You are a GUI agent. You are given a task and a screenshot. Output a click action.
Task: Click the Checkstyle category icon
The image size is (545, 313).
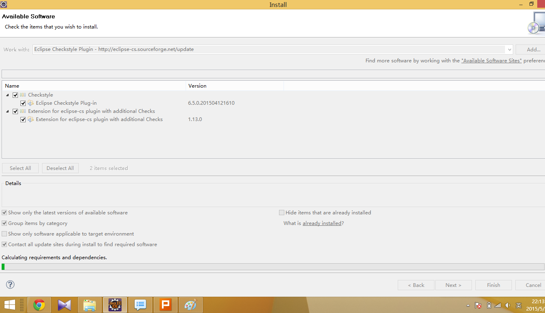click(23, 95)
